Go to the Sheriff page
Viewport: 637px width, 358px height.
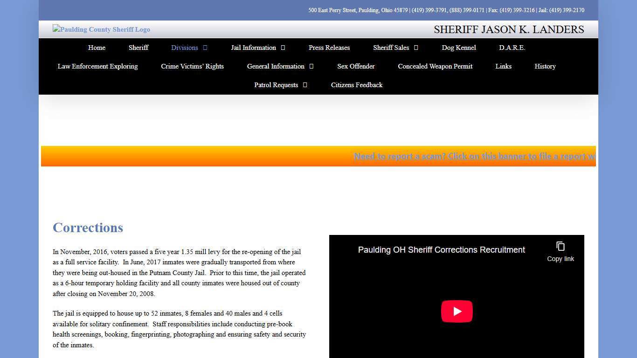click(138, 48)
